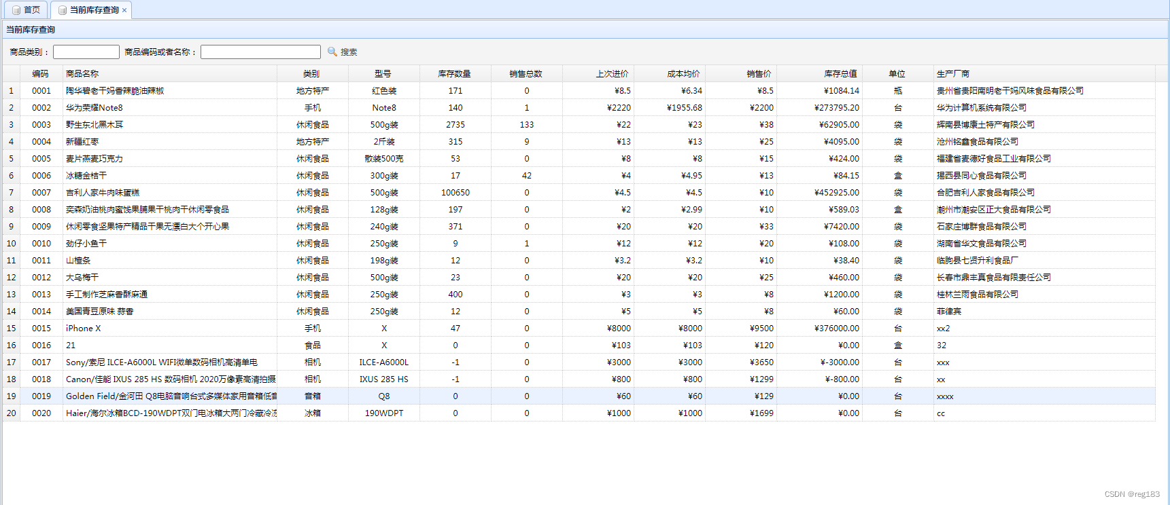Select row 休闲零食坚果特产精品干果无漂白大个开心果
The height and width of the screenshot is (505, 1170).
click(x=579, y=226)
